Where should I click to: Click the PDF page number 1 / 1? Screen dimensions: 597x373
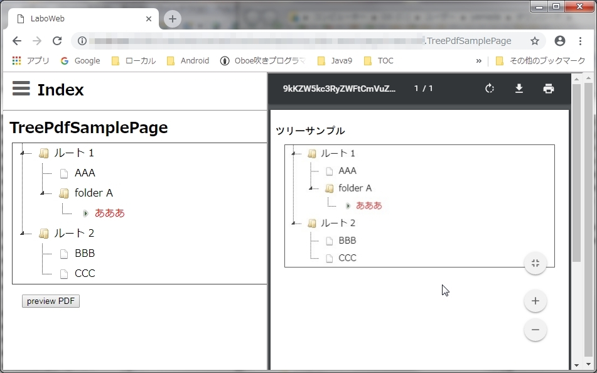point(423,89)
